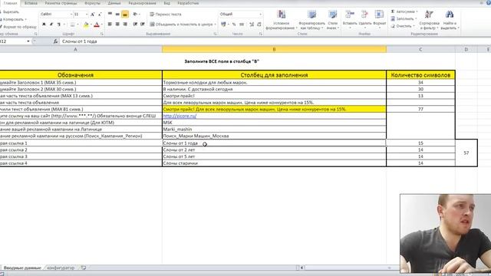Increase font size with the large A
The image size is (491, 276).
pos(93,15)
